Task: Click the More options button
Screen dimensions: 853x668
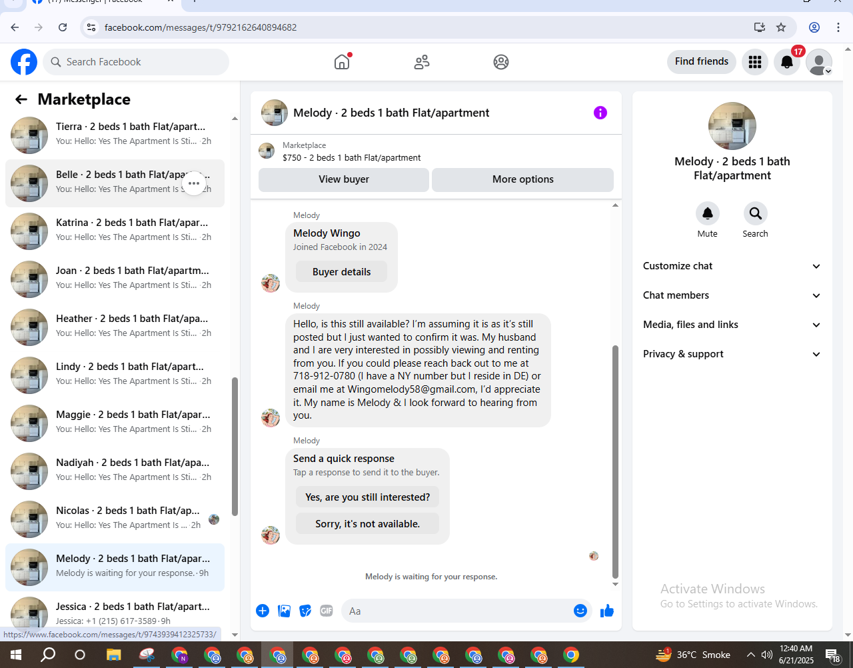Action: coord(523,179)
